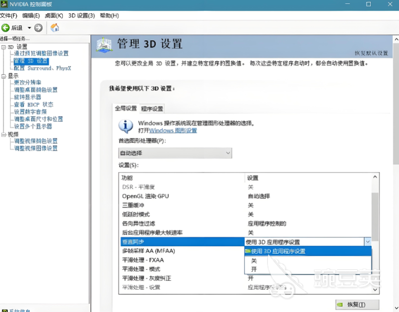The height and width of the screenshot is (312, 399).
Task: Select the 多帧采样 AA (MFAA) row
Action: (182, 251)
